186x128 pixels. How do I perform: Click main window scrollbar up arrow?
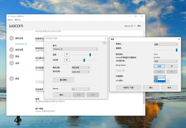point(144,32)
